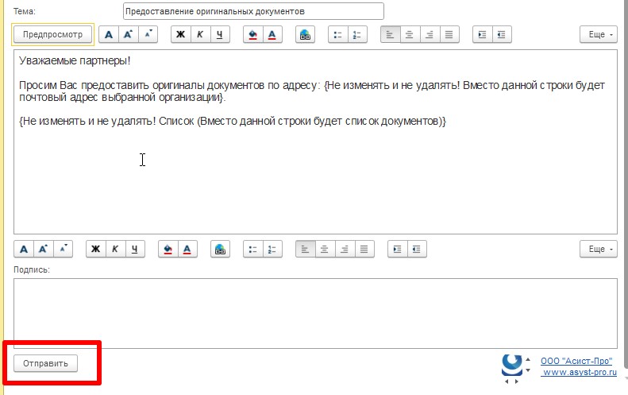
Task: Toggle underline Ч in signature toolbar
Action: pyautogui.click(x=135, y=249)
